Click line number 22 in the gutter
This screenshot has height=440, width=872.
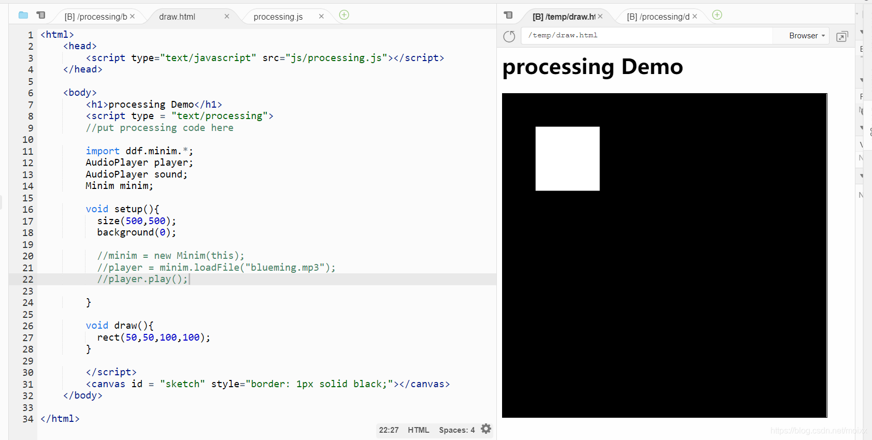click(28, 280)
